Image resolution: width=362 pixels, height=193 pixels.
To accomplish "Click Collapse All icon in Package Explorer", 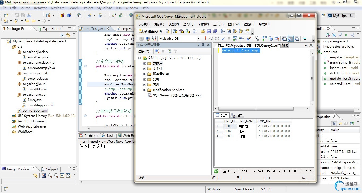I will (62, 35).
